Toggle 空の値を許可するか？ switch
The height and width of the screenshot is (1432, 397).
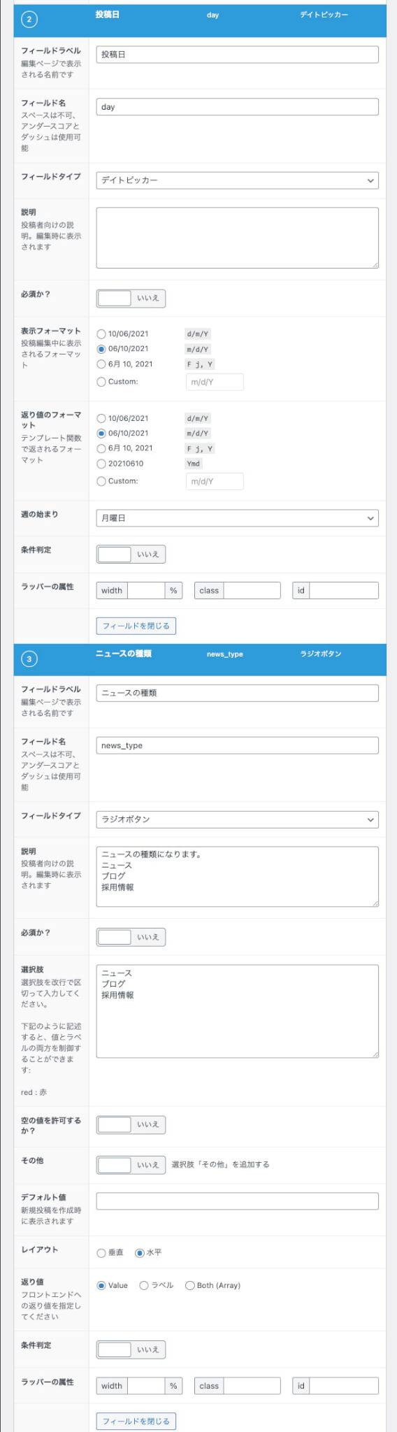click(131, 1124)
